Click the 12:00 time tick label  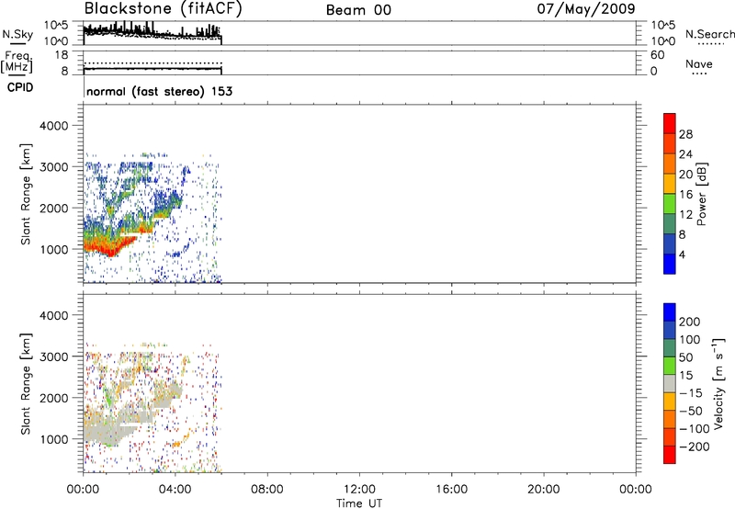[359, 490]
